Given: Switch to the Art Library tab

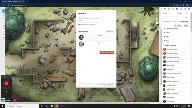Looking at the screenshot, I should coord(169,9).
